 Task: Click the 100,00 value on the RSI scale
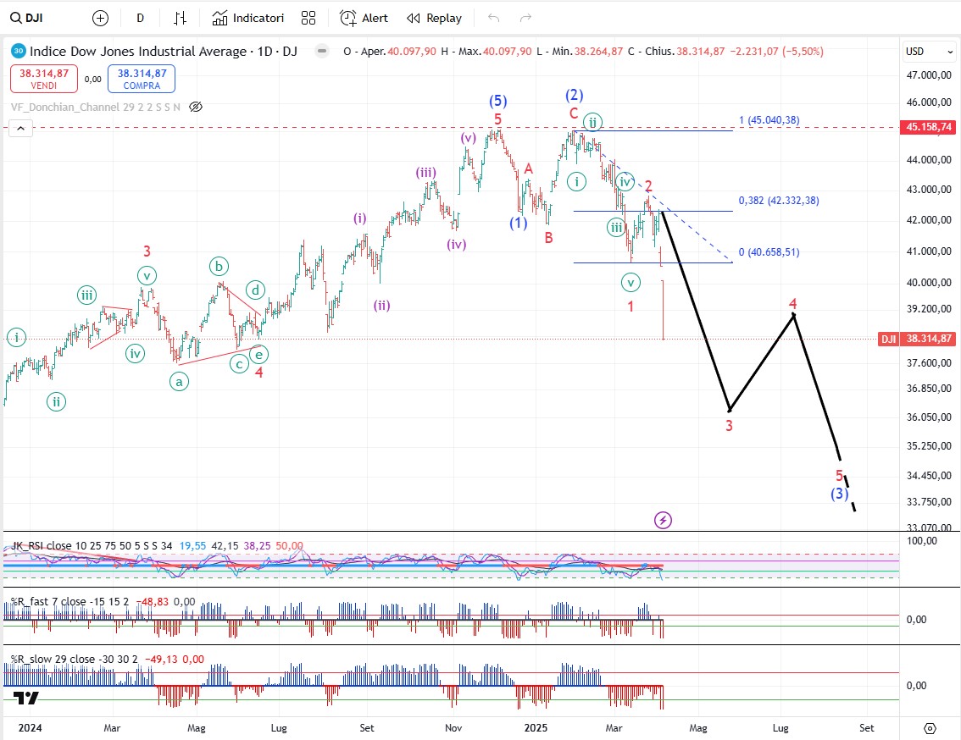[x=922, y=541]
